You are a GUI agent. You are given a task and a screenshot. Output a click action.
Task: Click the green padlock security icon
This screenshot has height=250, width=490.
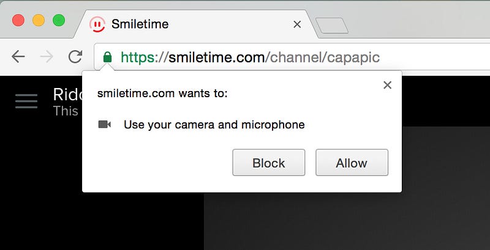[107, 57]
